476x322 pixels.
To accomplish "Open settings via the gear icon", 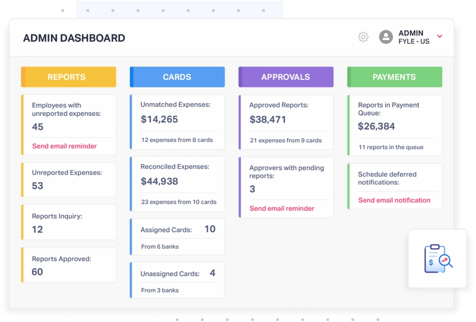I will (363, 37).
